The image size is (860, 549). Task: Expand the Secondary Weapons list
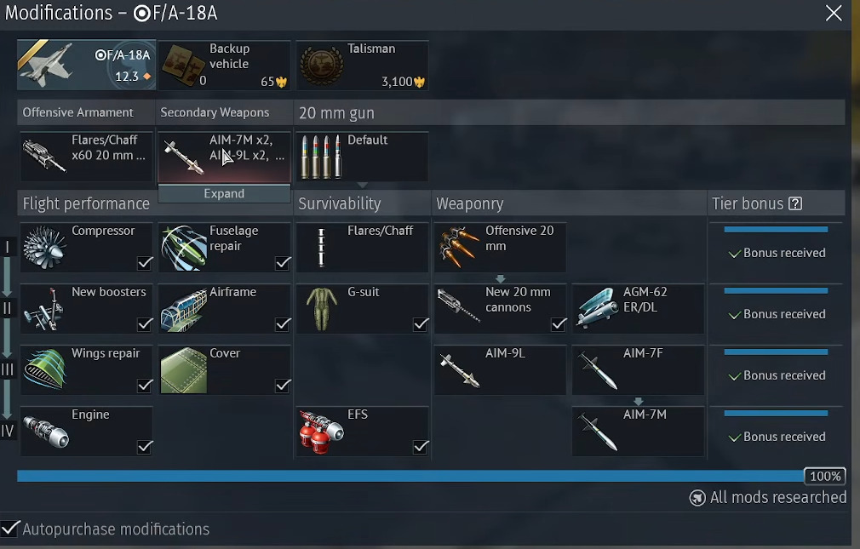point(224,193)
